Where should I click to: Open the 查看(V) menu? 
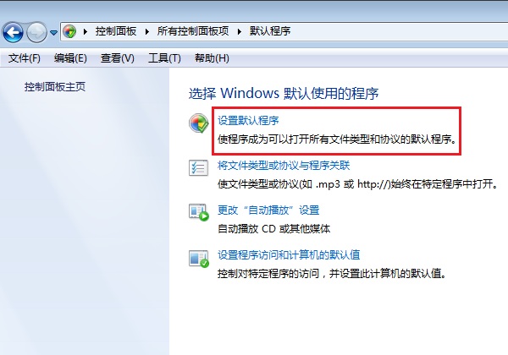[x=118, y=58]
